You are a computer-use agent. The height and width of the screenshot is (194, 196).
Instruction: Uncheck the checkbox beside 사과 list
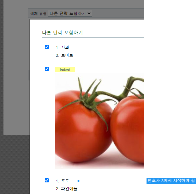(x=47, y=47)
